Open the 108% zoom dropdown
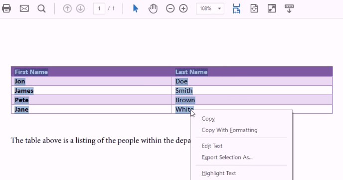The width and height of the screenshot is (343, 180). [x=210, y=8]
